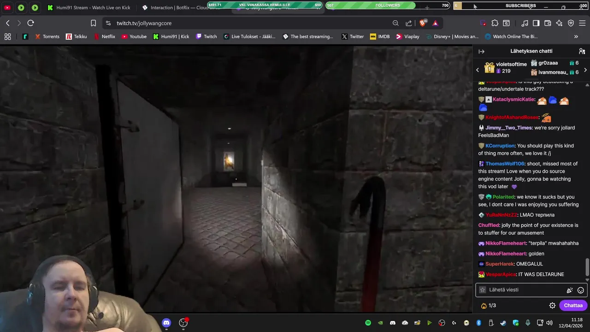Click username KCorruption in chat
This screenshot has width=590, height=332.
500,146
